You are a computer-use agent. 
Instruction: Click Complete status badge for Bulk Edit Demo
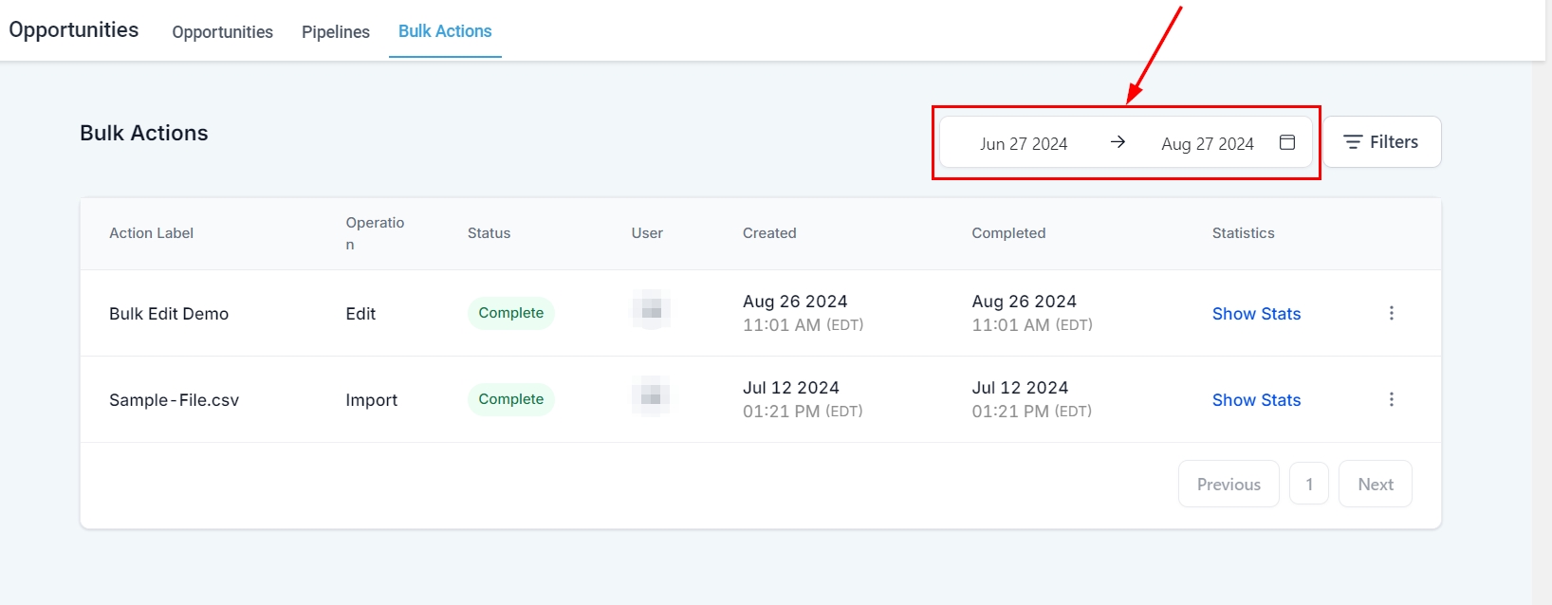coord(510,313)
